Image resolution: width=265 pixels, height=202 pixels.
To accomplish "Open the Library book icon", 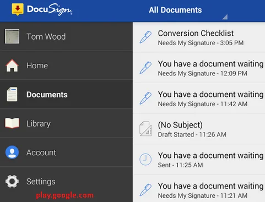I will pos(12,123).
